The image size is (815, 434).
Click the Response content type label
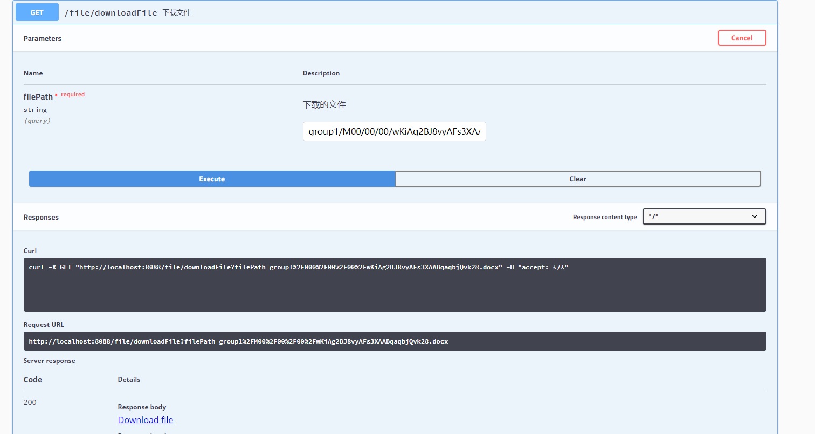[x=605, y=217]
